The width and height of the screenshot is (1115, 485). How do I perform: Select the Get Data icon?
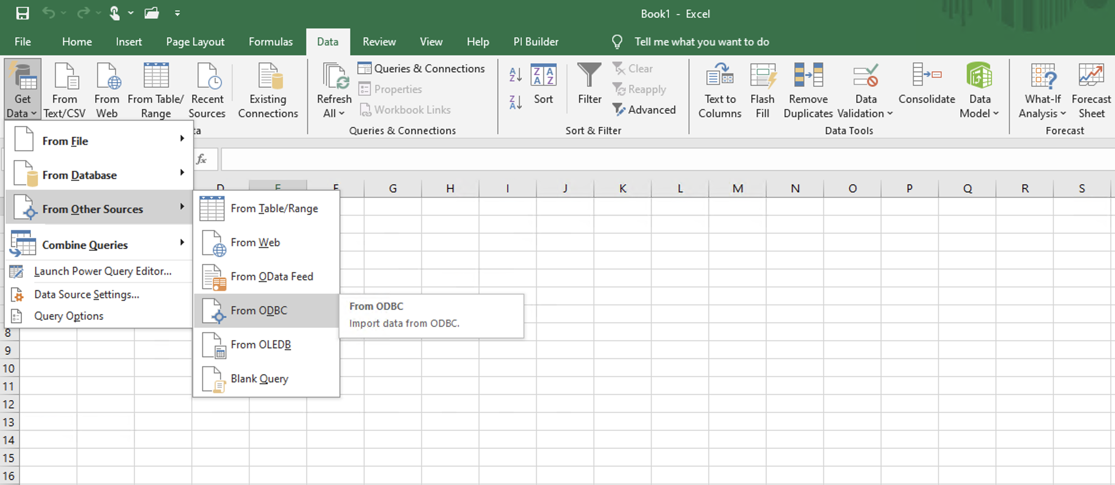coord(22,88)
